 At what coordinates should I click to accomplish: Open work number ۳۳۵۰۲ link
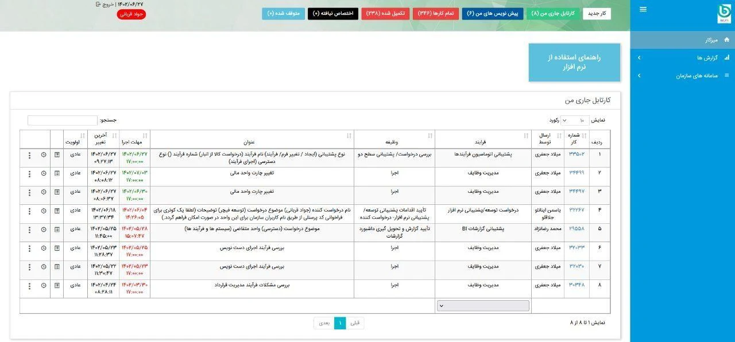tap(577, 154)
